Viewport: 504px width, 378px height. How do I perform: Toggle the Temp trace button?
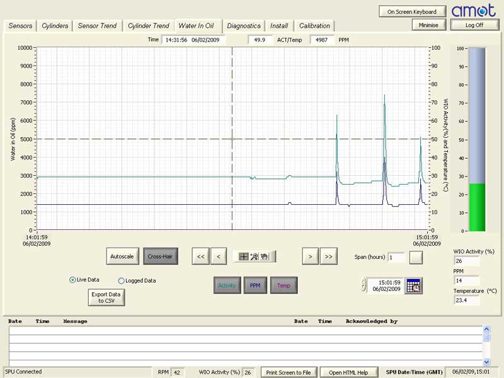point(284,285)
